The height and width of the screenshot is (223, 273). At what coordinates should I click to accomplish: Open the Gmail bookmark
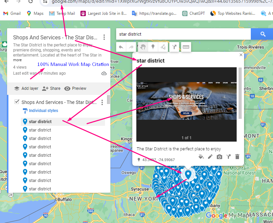(x=12, y=13)
